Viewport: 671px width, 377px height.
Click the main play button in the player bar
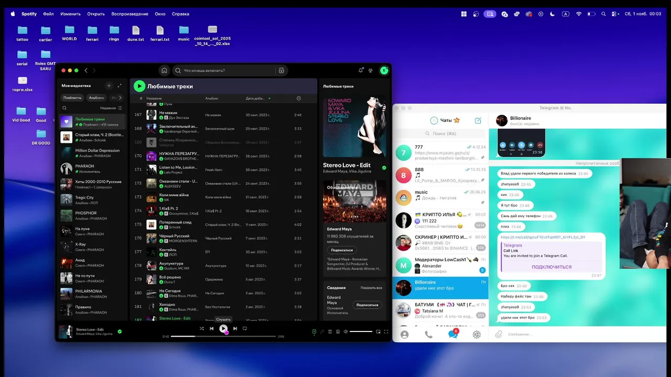click(x=223, y=328)
